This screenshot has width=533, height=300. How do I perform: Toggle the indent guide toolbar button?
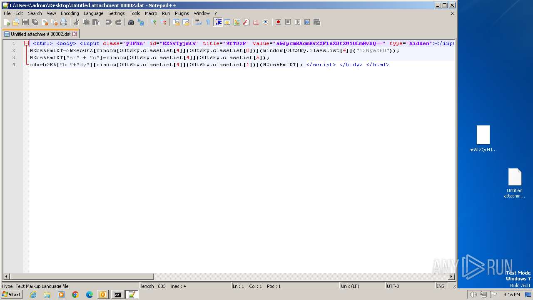coord(218,22)
